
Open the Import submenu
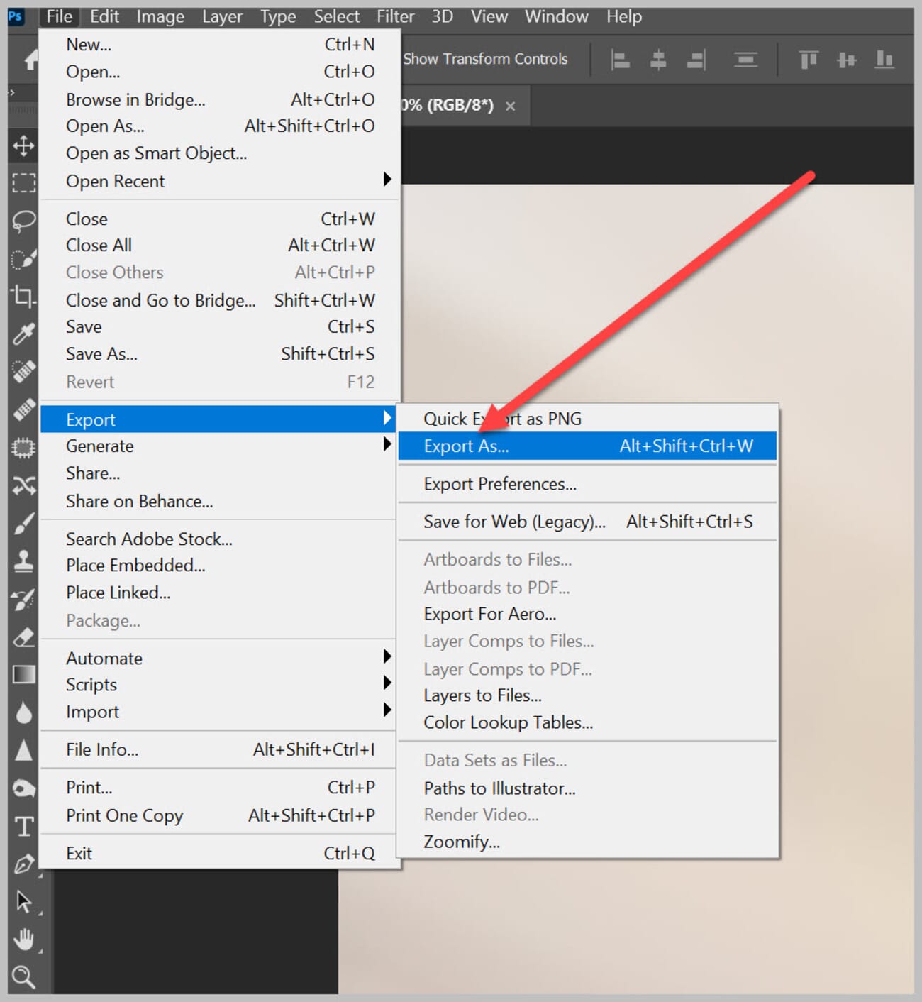point(213,711)
